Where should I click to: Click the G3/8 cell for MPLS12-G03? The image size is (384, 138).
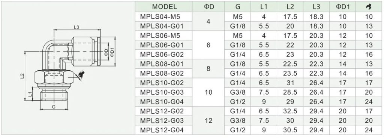click(x=237, y=120)
